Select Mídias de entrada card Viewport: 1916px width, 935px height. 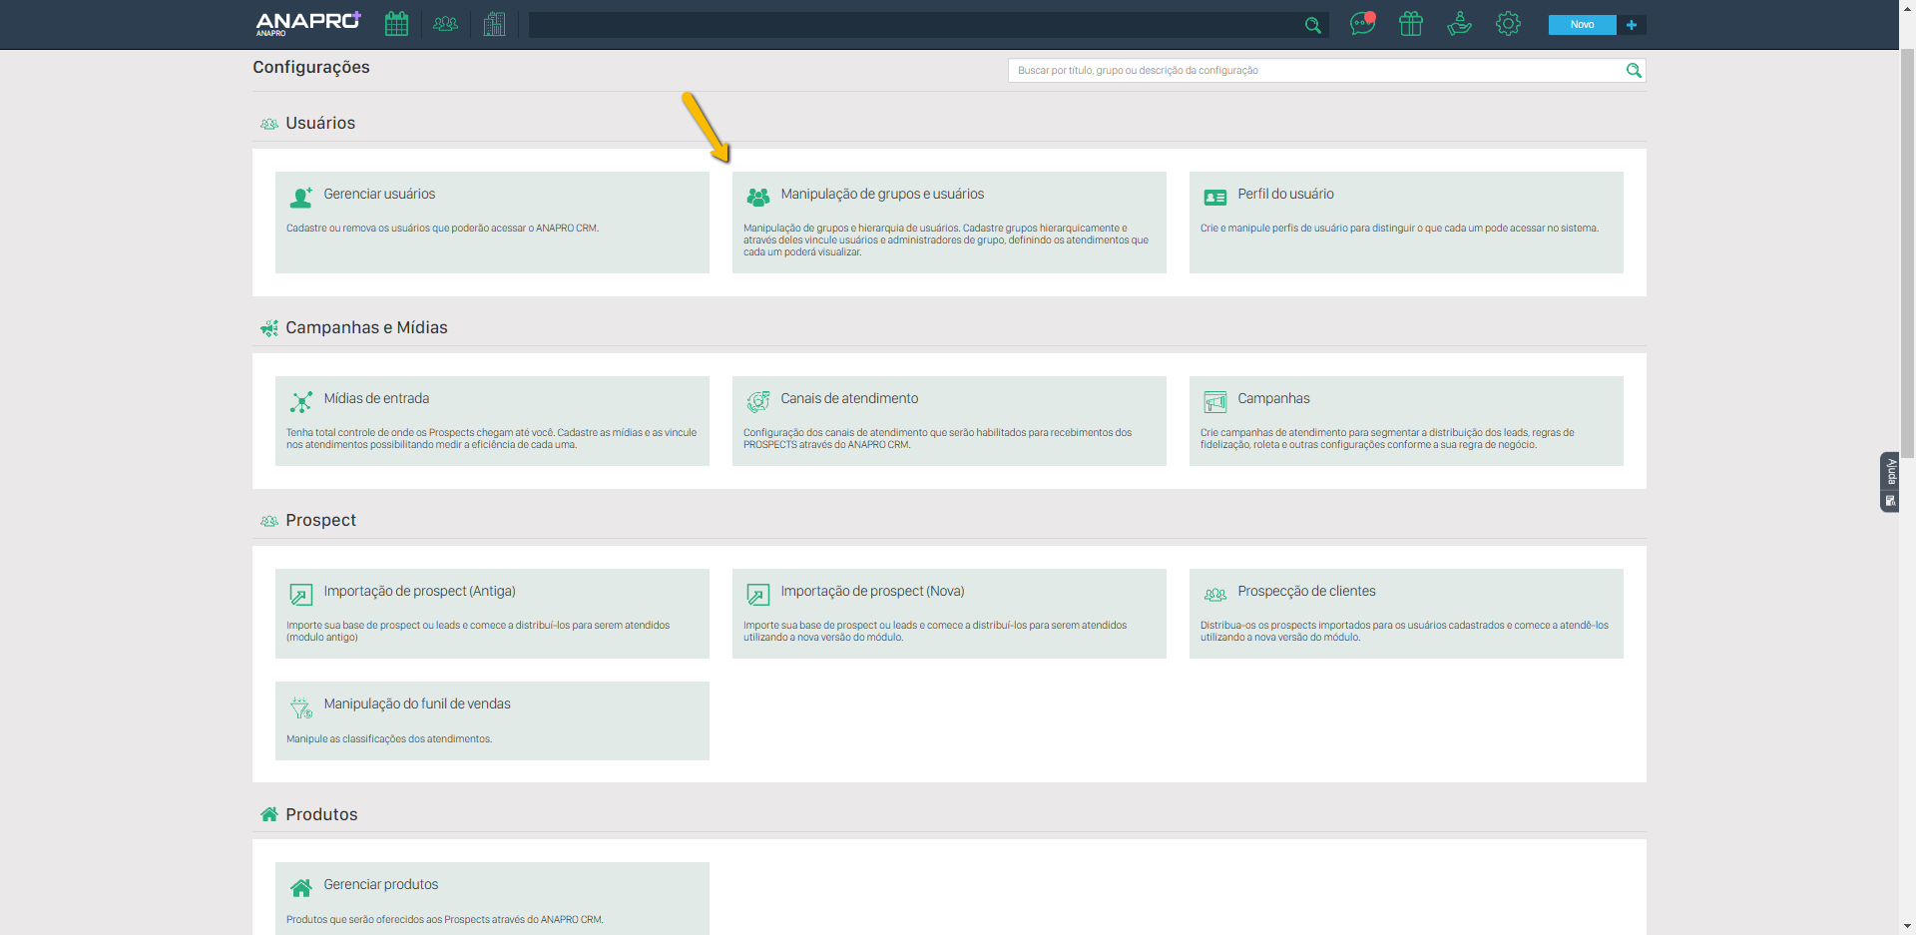click(492, 420)
